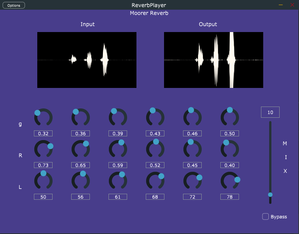Click the L knob above value 78
This screenshot has width=299, height=234.
pos(230,181)
